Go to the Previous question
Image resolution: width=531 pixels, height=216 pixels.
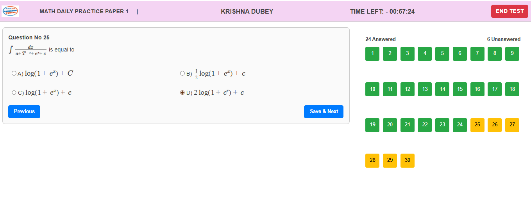pyautogui.click(x=24, y=112)
